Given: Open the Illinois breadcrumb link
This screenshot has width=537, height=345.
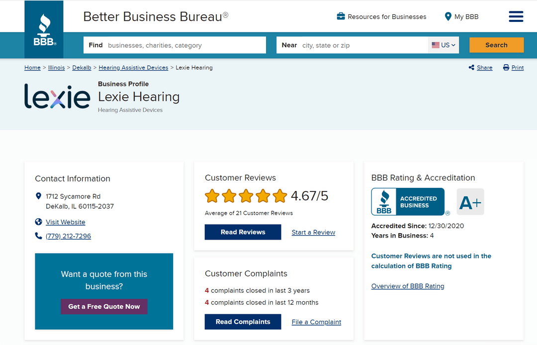Looking at the screenshot, I should pyautogui.click(x=56, y=68).
